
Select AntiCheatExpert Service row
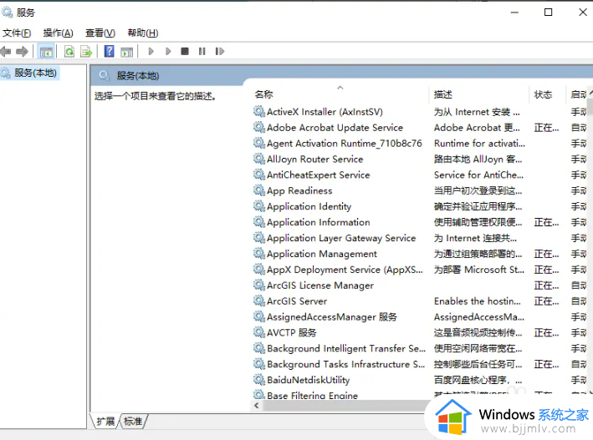[x=419, y=174]
